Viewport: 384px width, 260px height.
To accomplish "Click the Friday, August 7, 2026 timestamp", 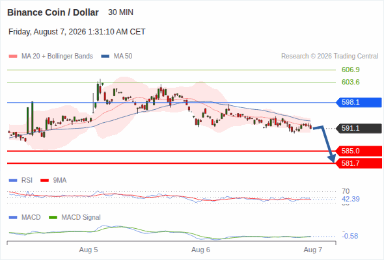I will (x=77, y=32).
